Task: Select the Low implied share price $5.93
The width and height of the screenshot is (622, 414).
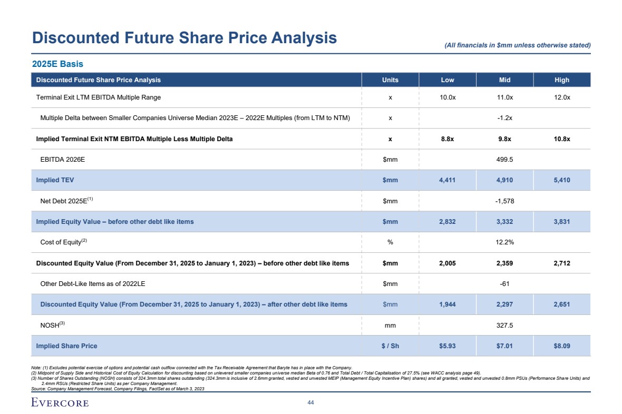Action: [447, 346]
